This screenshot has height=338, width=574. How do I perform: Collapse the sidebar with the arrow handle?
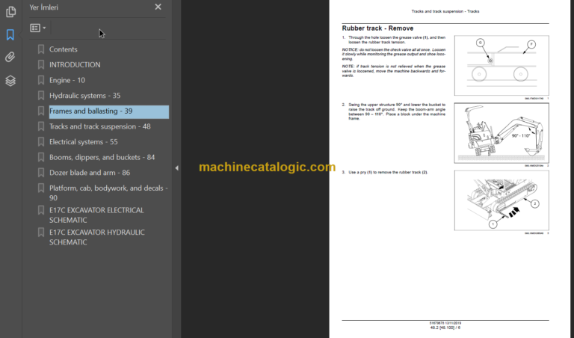coord(176,168)
